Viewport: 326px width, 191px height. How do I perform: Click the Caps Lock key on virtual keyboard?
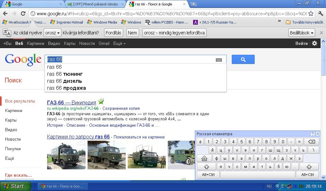(204, 158)
